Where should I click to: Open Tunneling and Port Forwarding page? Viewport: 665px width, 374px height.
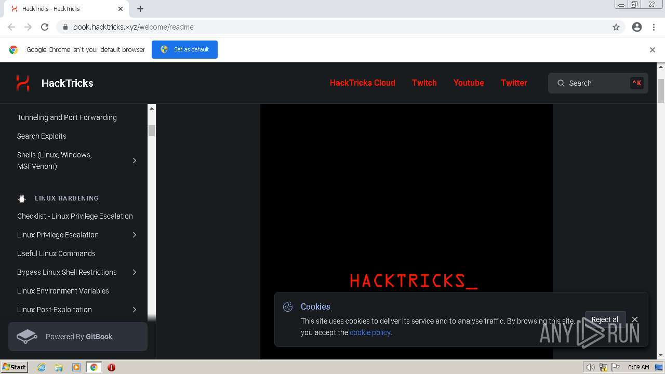pos(67,117)
